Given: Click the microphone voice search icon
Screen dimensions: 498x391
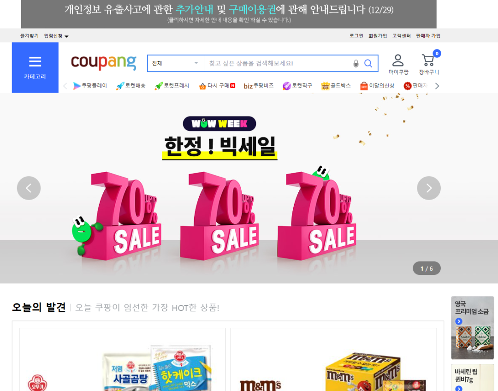Looking at the screenshot, I should pos(356,64).
